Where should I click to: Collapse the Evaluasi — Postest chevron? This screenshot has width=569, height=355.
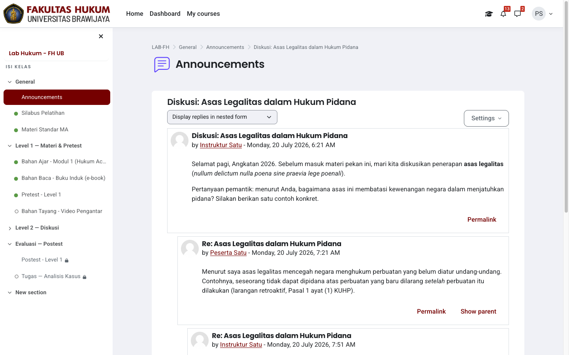[x=10, y=244]
